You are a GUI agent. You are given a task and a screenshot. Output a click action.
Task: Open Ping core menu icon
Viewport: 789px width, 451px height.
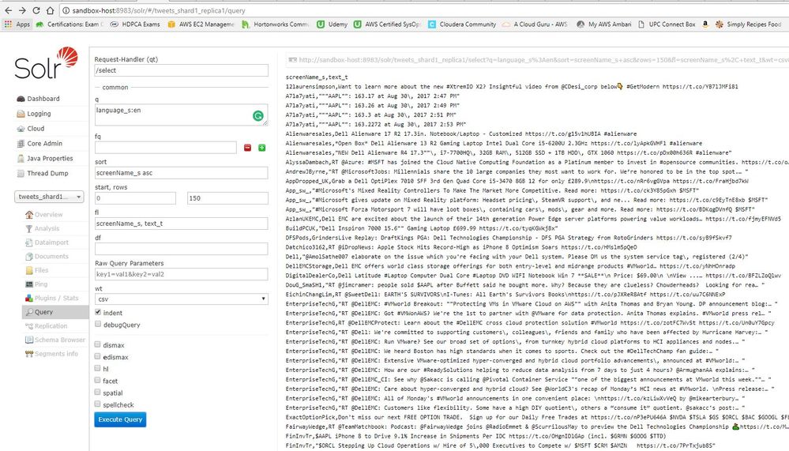coord(29,284)
